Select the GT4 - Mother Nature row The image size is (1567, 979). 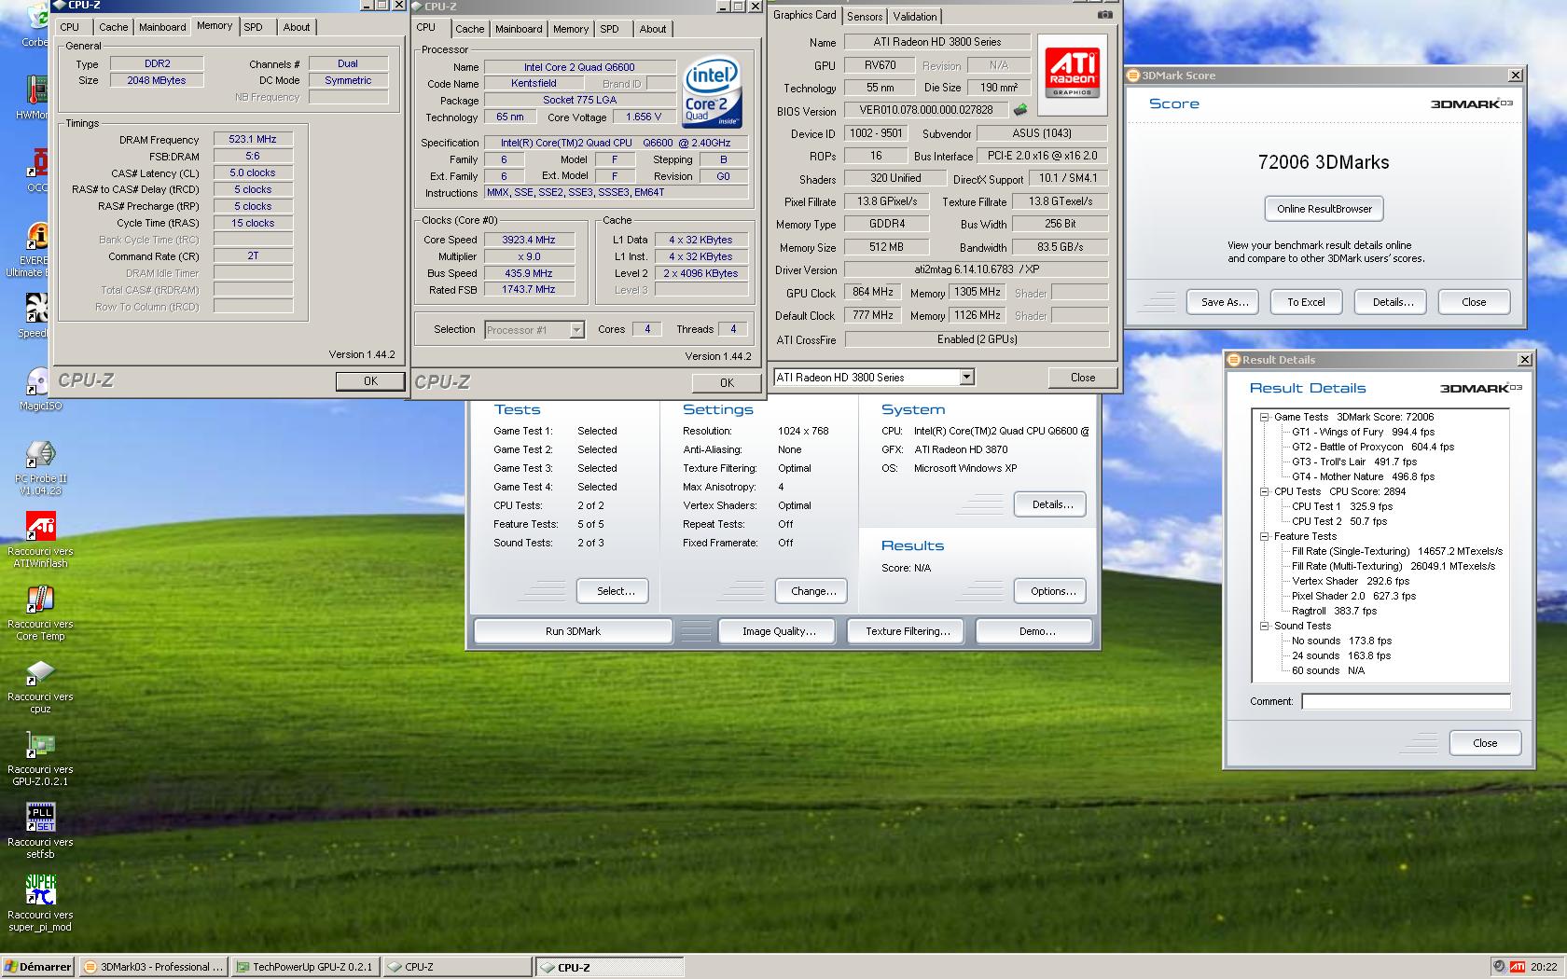click(x=1363, y=476)
